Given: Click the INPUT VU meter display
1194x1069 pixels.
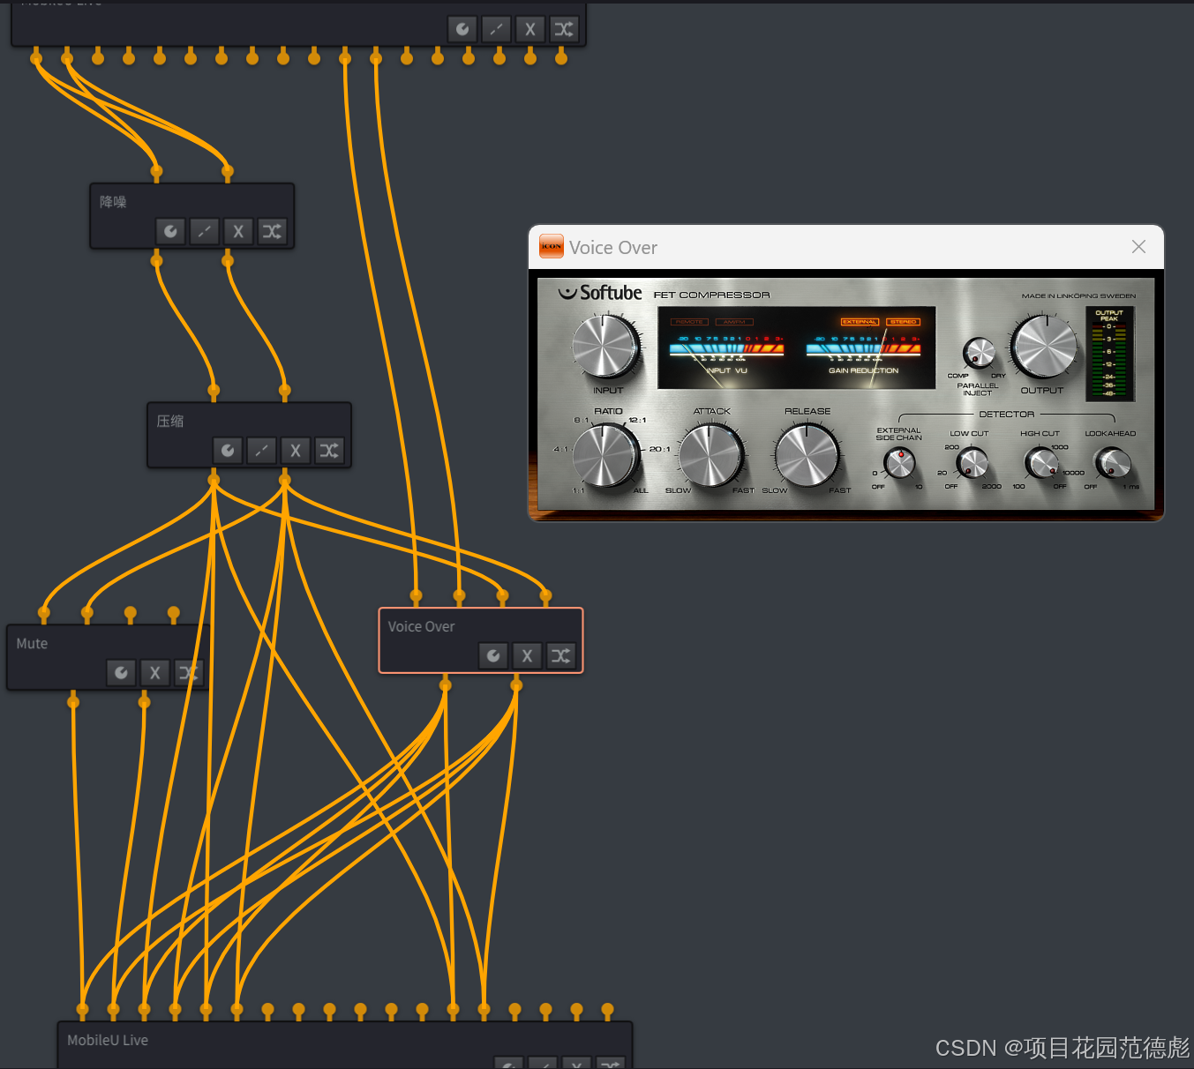Looking at the screenshot, I should tap(727, 353).
